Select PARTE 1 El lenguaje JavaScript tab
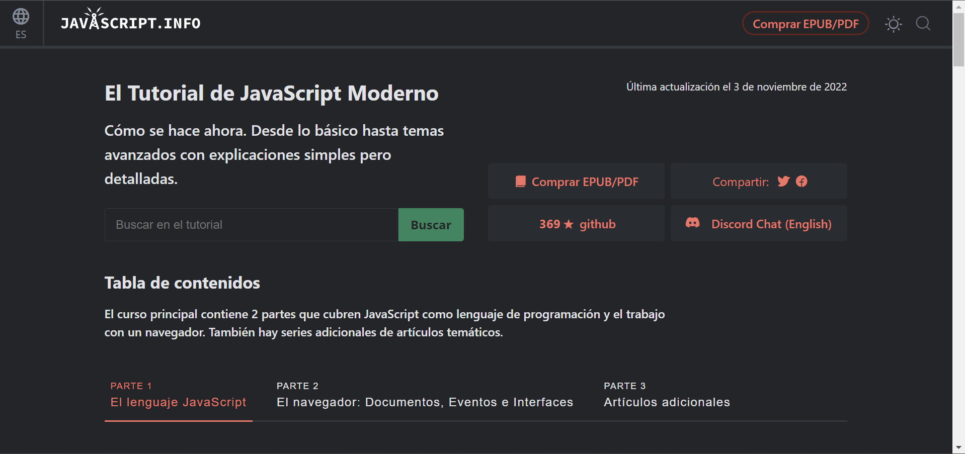 [x=179, y=395]
